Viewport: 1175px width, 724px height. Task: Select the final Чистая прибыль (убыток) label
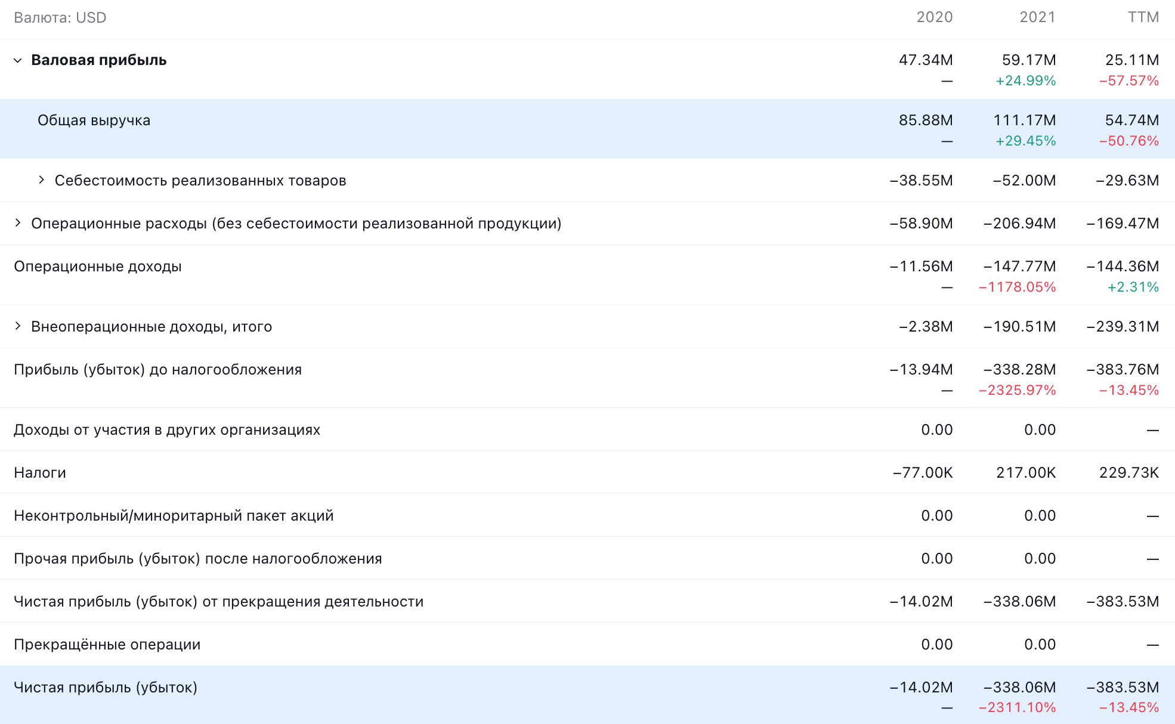tap(106, 688)
